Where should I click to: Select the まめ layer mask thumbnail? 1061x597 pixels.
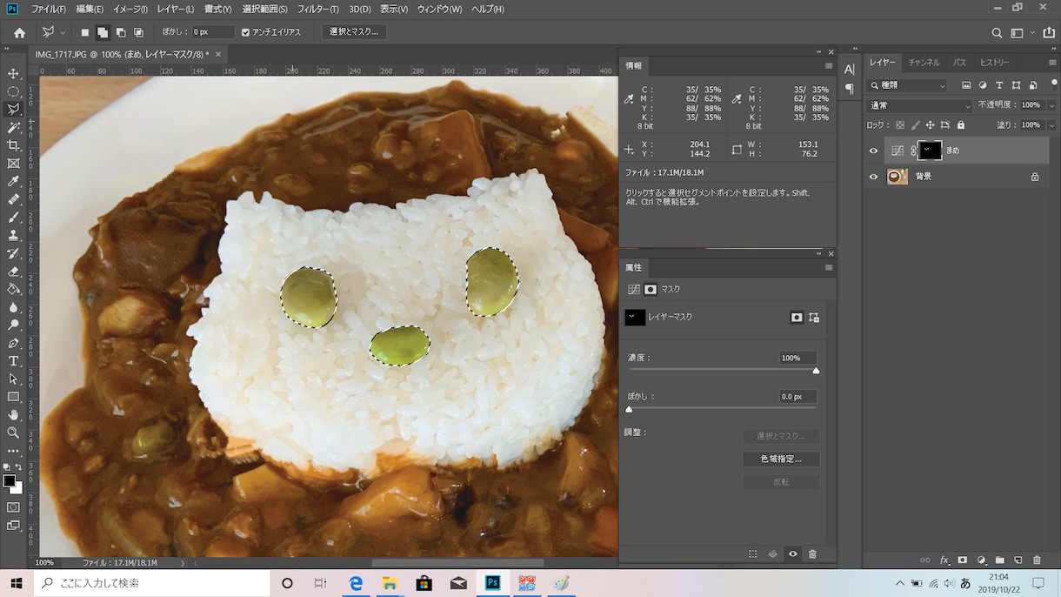[931, 151]
